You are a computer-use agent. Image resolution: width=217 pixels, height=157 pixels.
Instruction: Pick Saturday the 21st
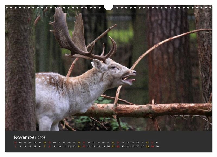(113, 146)
